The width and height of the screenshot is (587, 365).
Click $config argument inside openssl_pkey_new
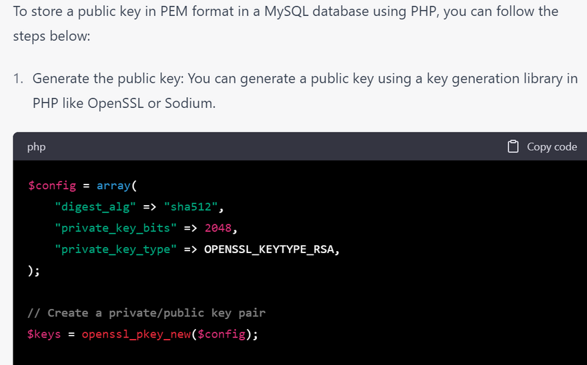[x=221, y=334]
